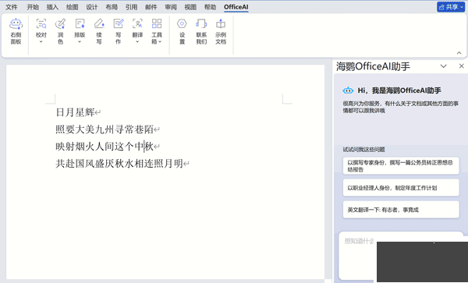Switch to the 邮件 tab
The width and height of the screenshot is (468, 283).
(x=151, y=7)
